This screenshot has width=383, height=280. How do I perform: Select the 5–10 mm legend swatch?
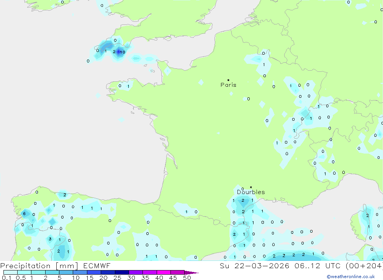(66, 272)
